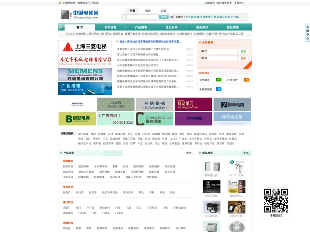Image resolution: width=310 pixels, height=232 pixels.
Task: Click 会员服务 in 服务推荐 section
Action: (x=205, y=80)
